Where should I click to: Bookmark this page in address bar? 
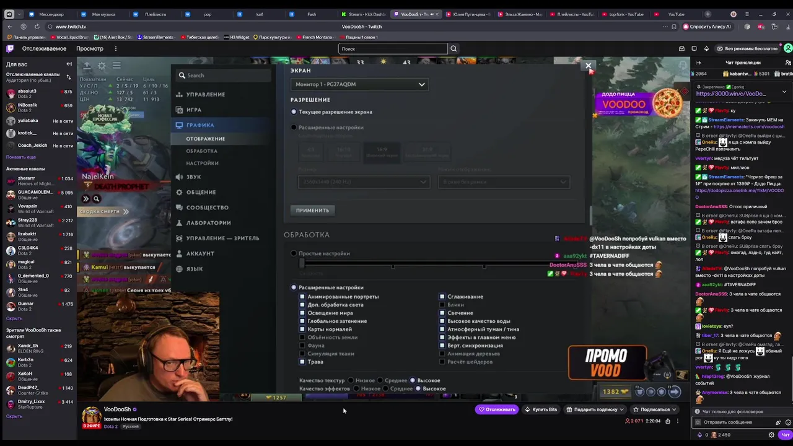(674, 27)
